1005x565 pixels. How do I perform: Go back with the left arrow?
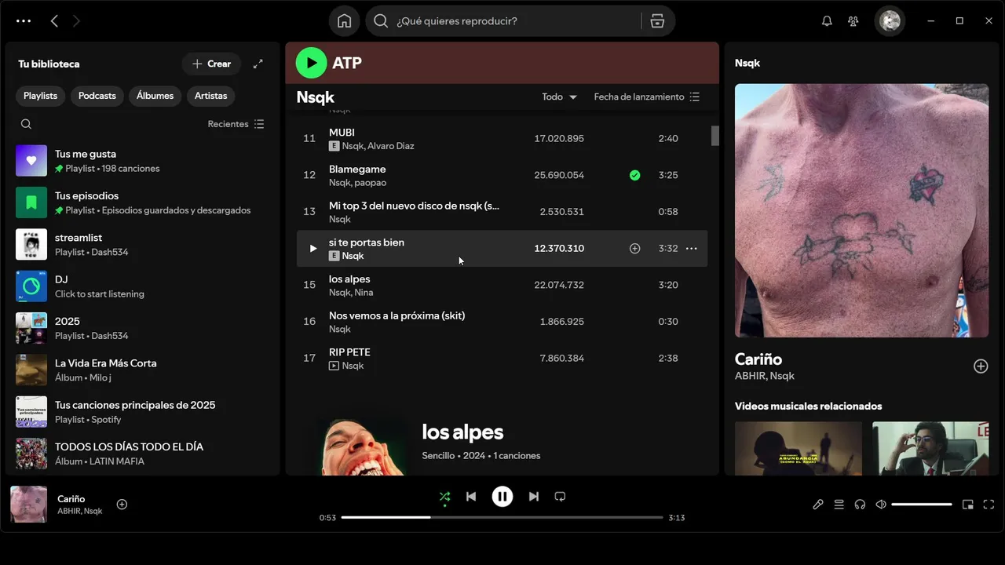(54, 21)
